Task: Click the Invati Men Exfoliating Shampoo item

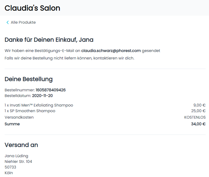Action: 39,105
